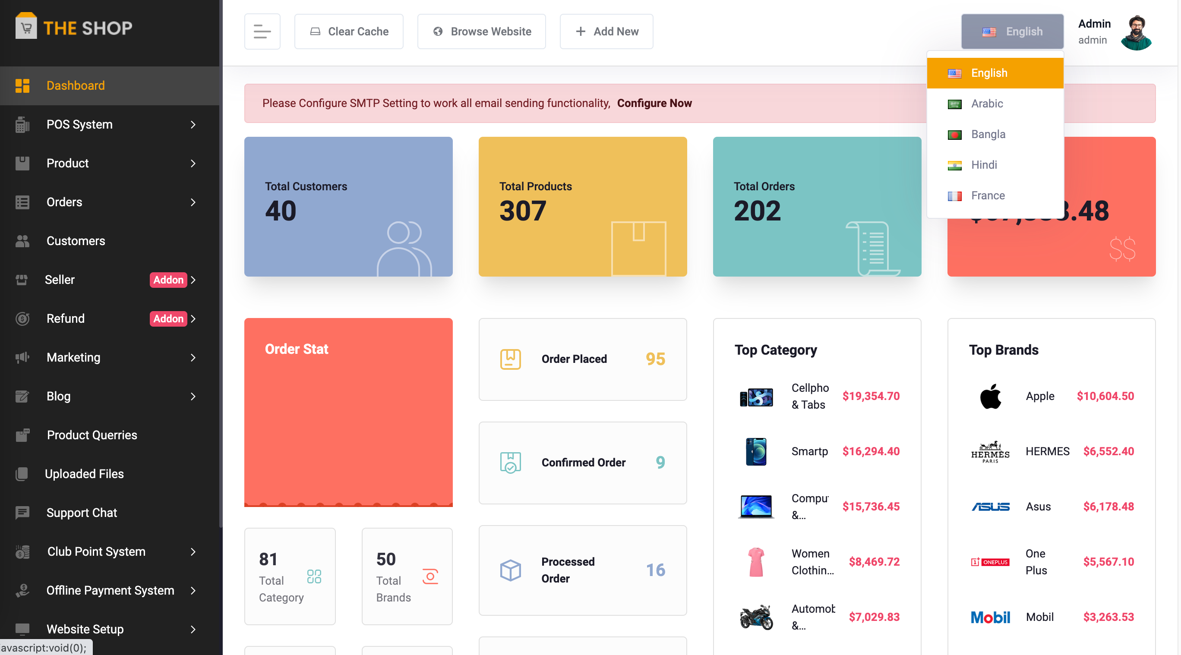Click the POS System register icon
The height and width of the screenshot is (655, 1181).
coord(22,125)
